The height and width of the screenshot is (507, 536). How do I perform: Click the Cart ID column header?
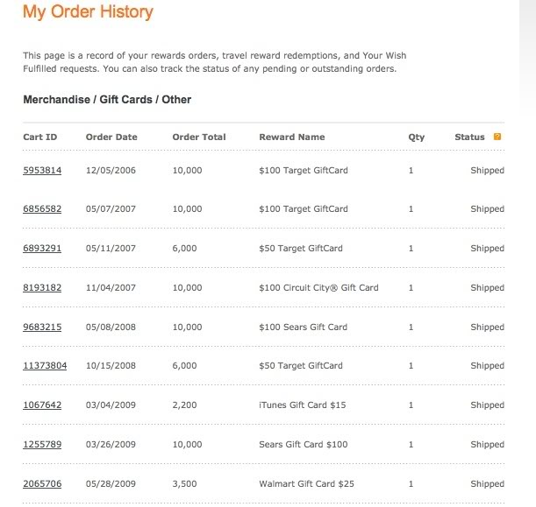39,137
